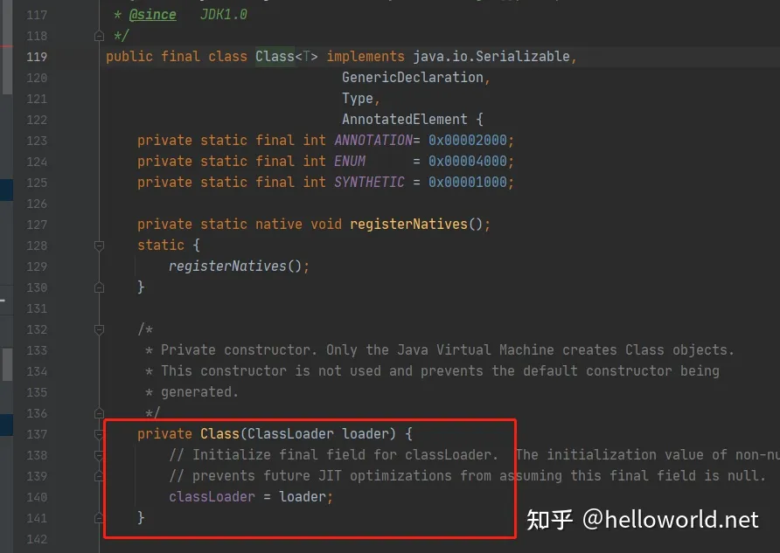Screen dimensions: 780x553
Task: Click the fold marker on line 138
Action: click(99, 455)
